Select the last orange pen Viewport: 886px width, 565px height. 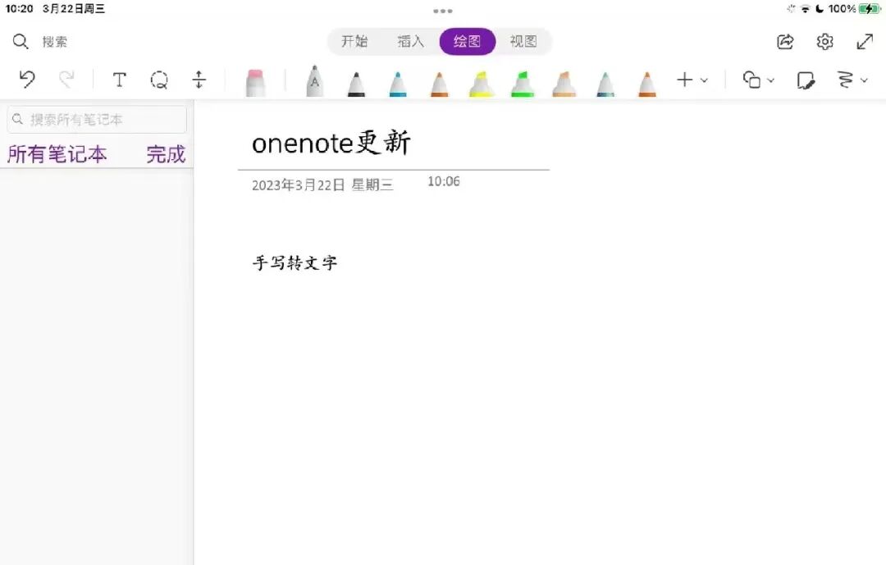coord(647,84)
